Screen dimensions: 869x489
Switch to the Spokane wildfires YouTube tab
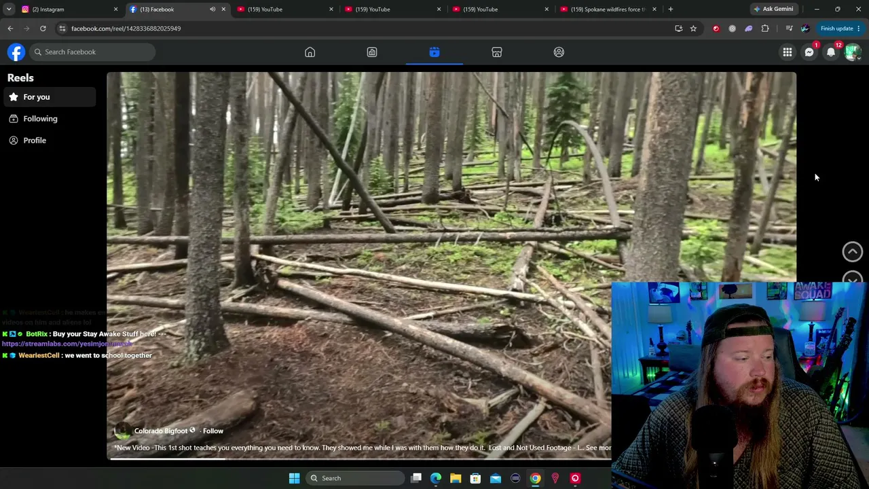(608, 10)
